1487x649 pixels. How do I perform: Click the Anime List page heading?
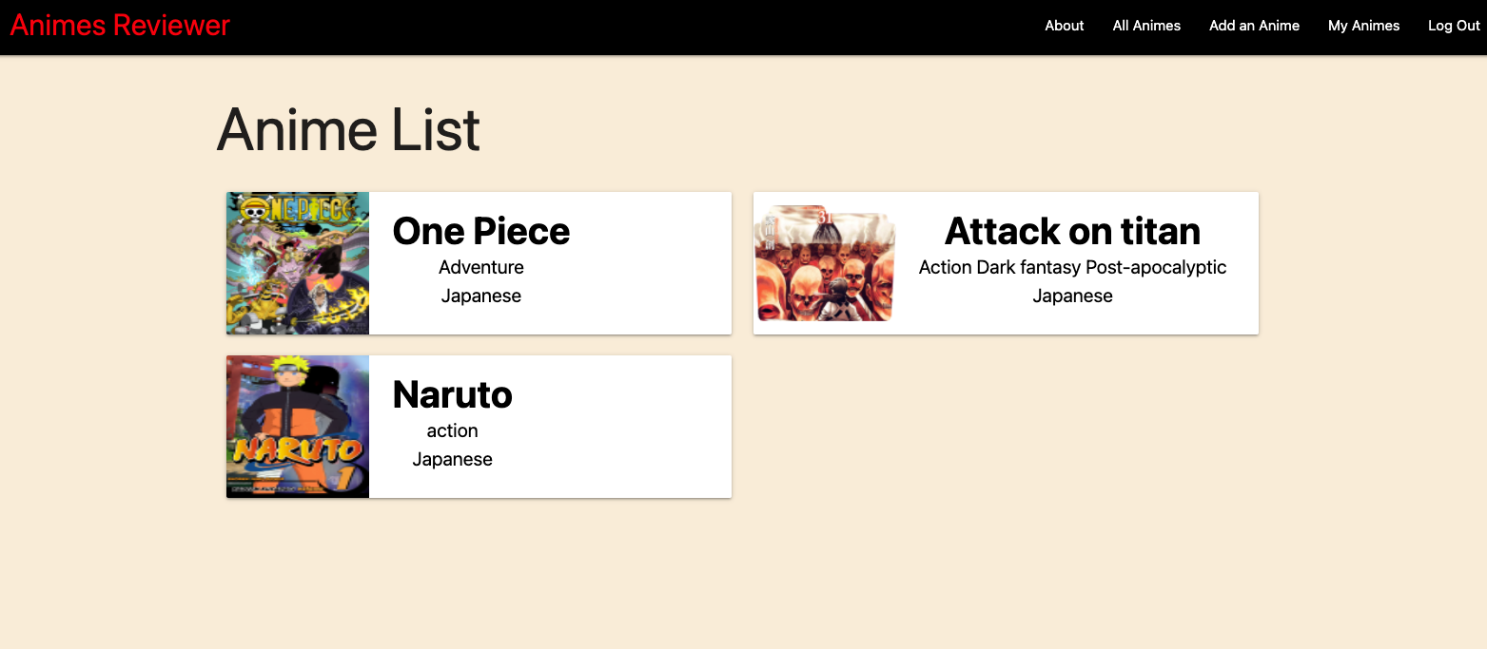[348, 130]
